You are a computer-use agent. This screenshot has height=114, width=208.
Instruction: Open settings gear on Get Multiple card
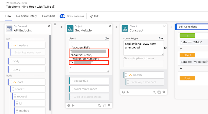click(x=109, y=105)
